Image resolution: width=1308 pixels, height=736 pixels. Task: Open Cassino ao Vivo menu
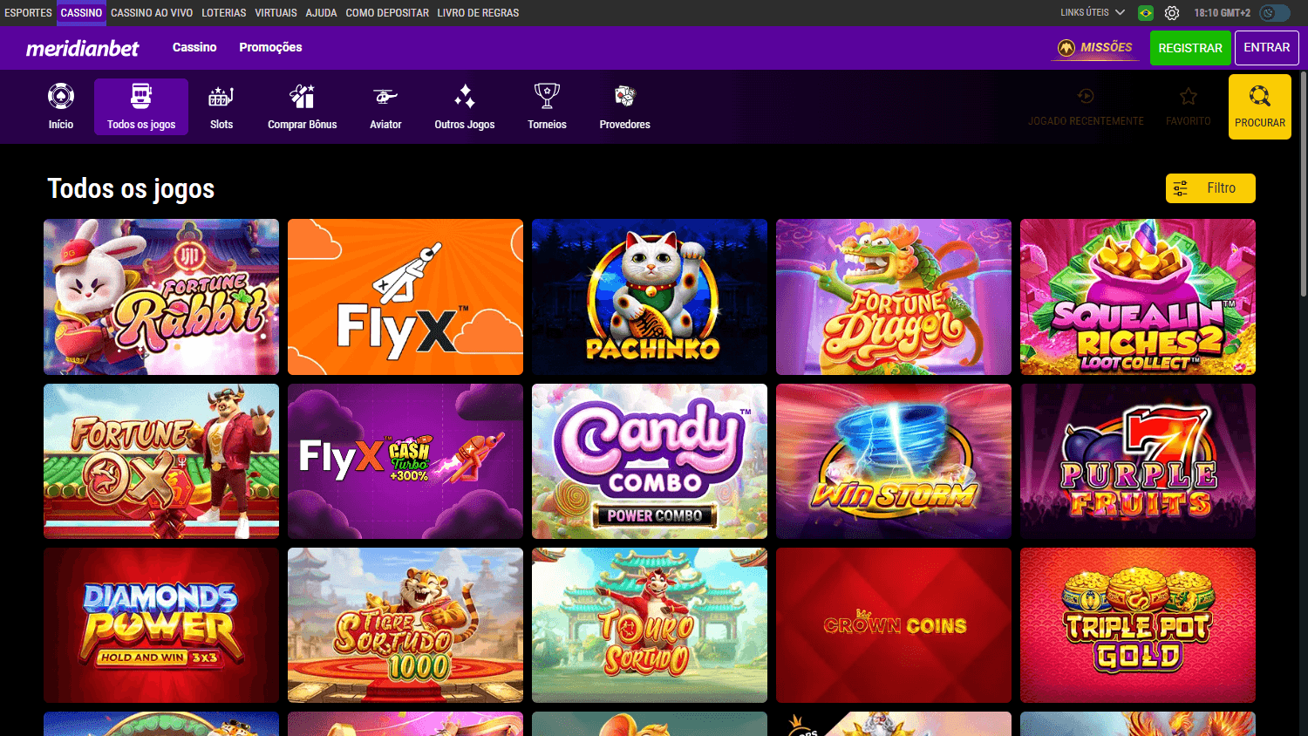tap(152, 13)
